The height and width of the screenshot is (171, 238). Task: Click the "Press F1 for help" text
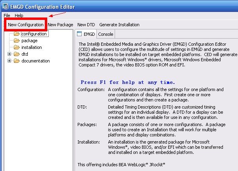(128, 82)
